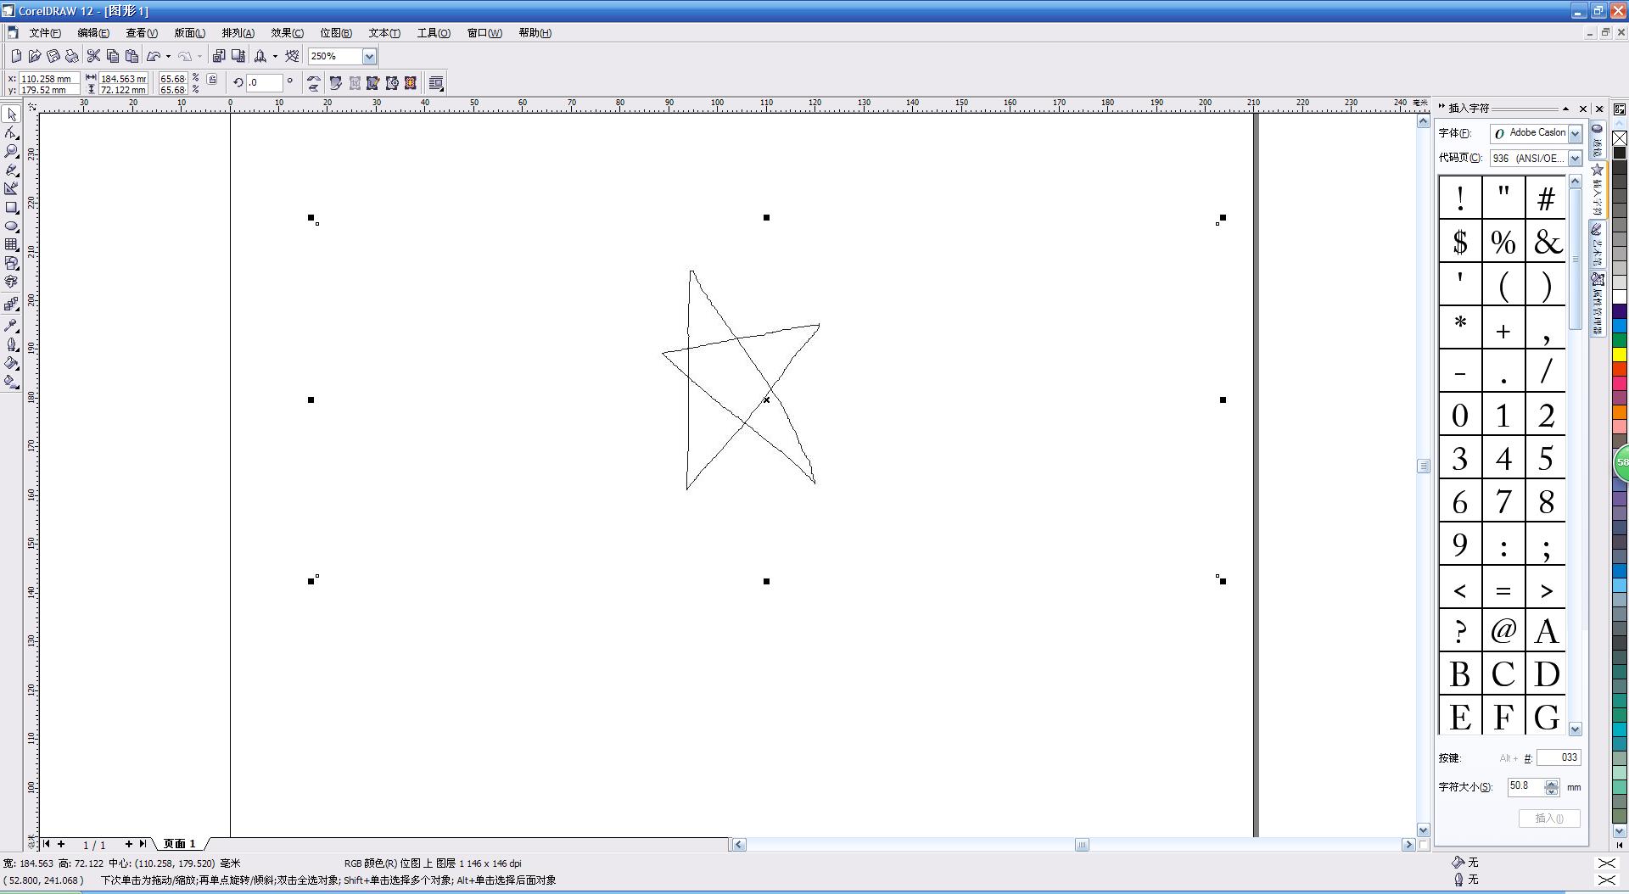The image size is (1629, 894).
Task: Click the Edit Bitmap icon
Action: 336,83
